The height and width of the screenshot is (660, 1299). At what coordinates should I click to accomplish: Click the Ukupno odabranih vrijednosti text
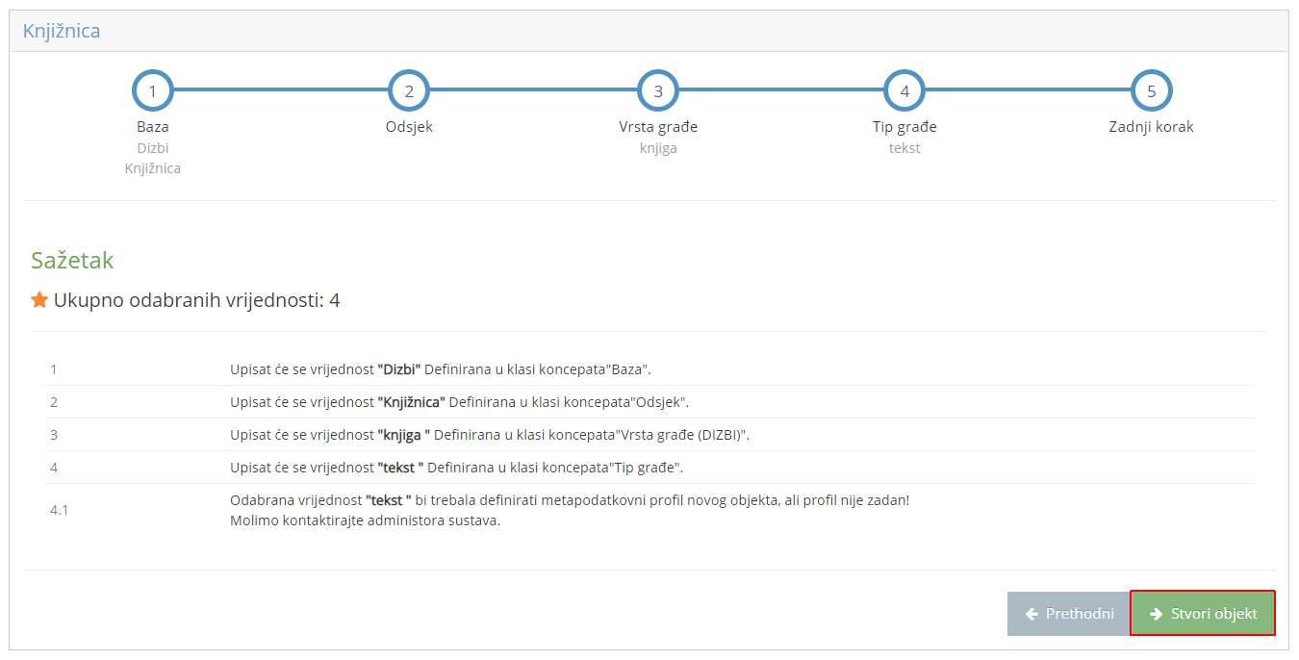click(x=196, y=300)
